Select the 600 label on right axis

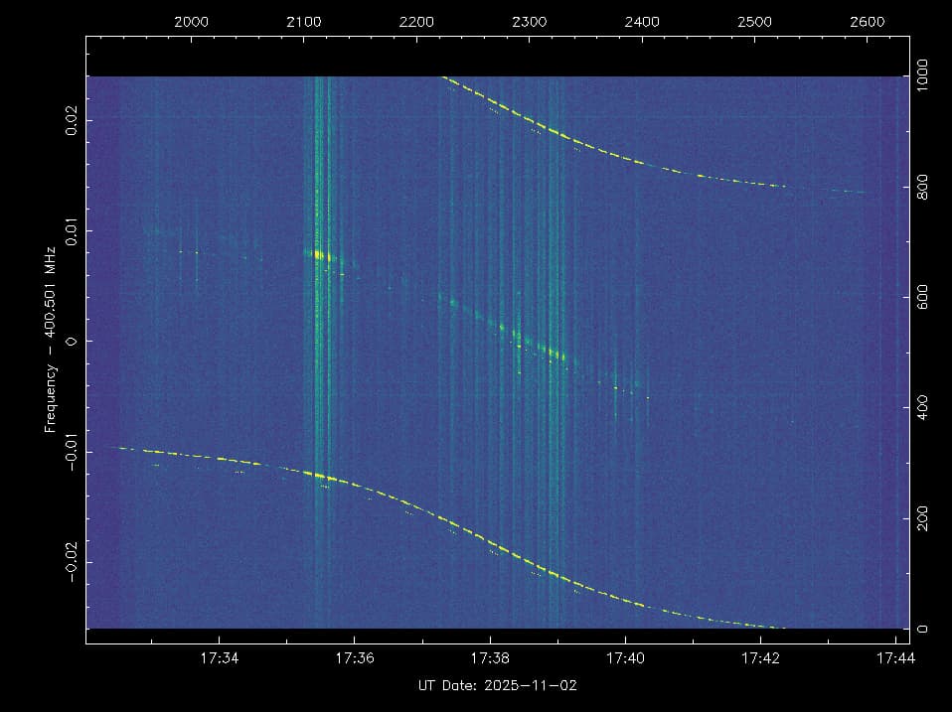[x=924, y=297]
